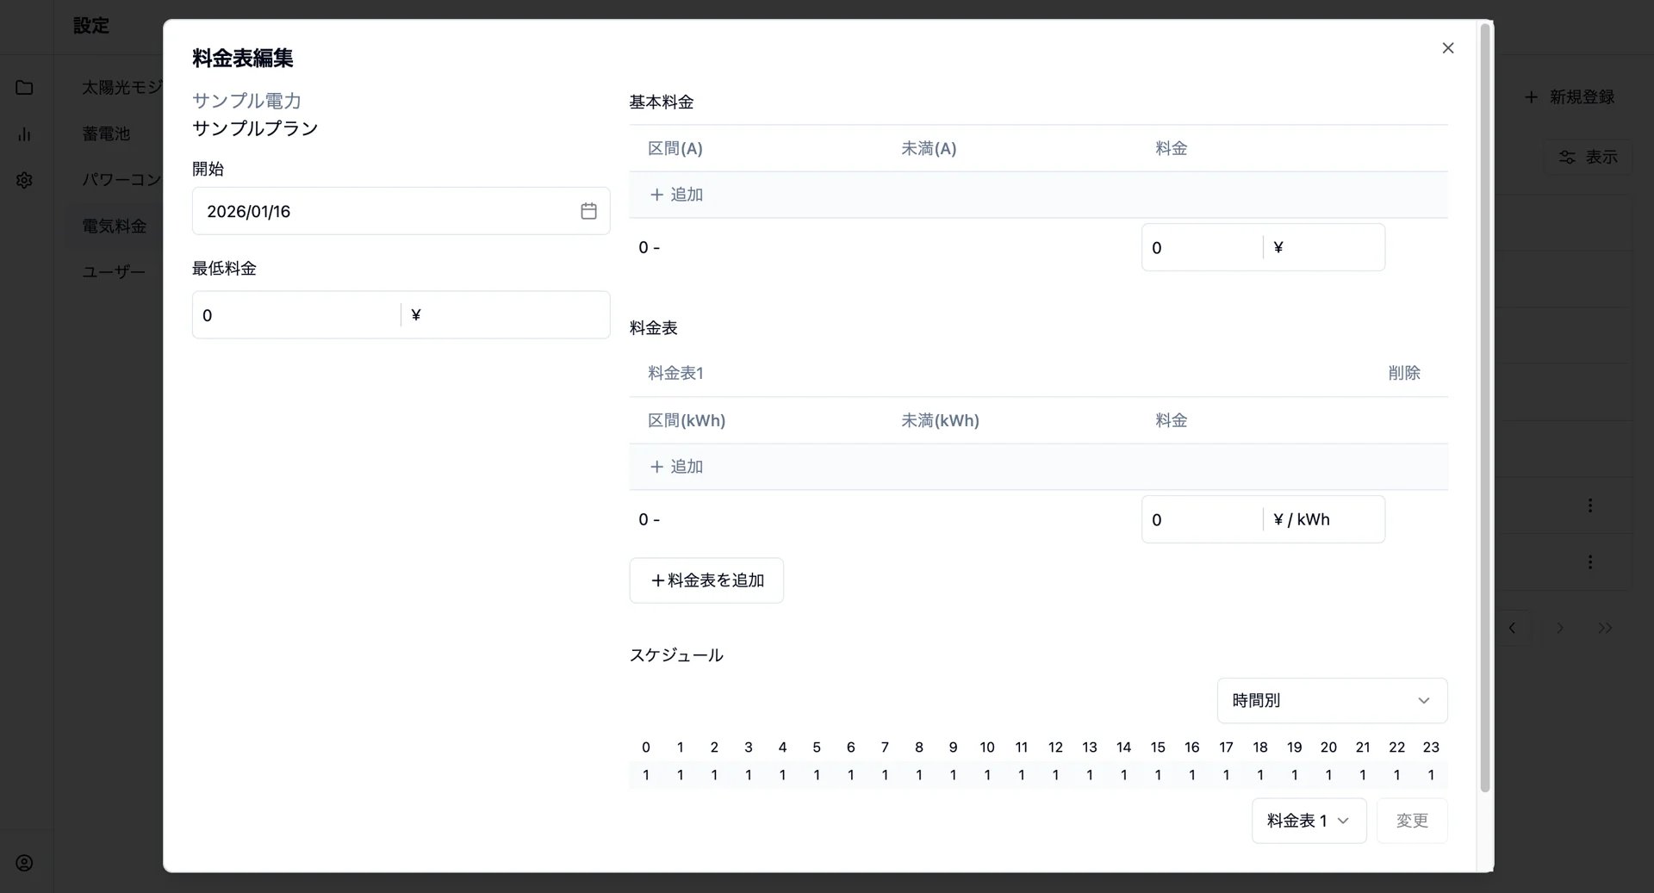Delete 料金表1 via 削除
This screenshot has width=1654, height=893.
pos(1404,373)
